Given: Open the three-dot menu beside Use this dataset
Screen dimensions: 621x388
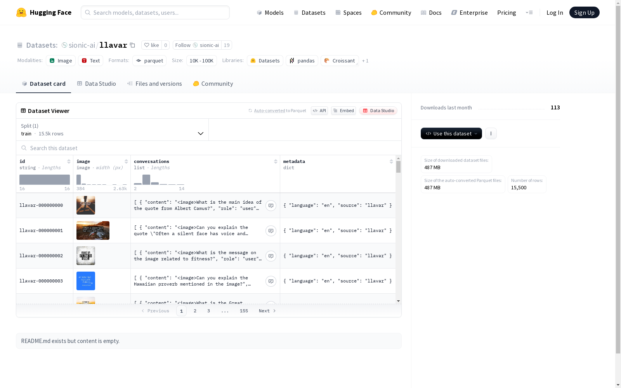Looking at the screenshot, I should point(491,133).
